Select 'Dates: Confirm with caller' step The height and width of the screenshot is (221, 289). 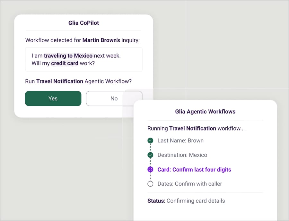click(x=190, y=184)
